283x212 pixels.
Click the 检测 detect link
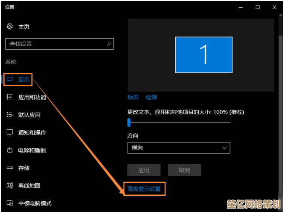(x=151, y=97)
